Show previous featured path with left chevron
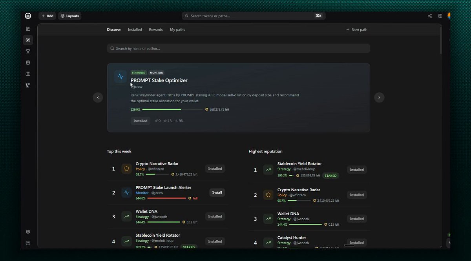The image size is (471, 261). (x=98, y=97)
